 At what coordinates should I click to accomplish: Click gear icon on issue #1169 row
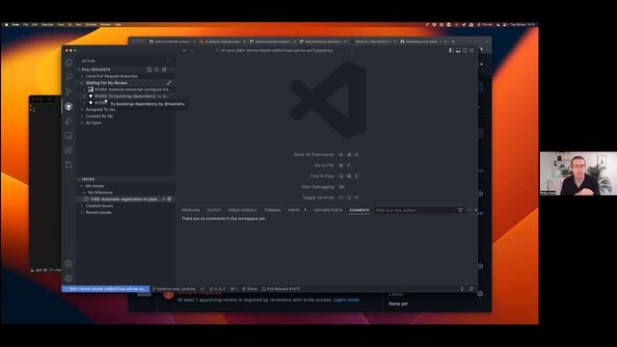[170, 200]
